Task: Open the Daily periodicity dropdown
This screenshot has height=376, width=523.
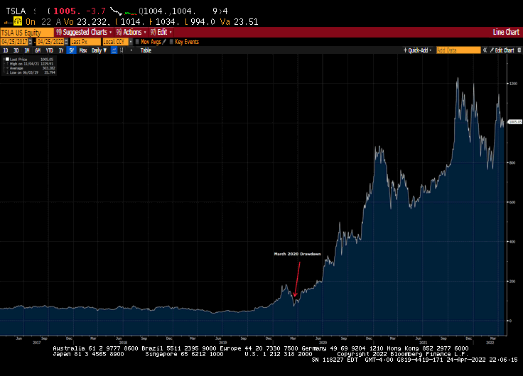Action: [x=99, y=50]
